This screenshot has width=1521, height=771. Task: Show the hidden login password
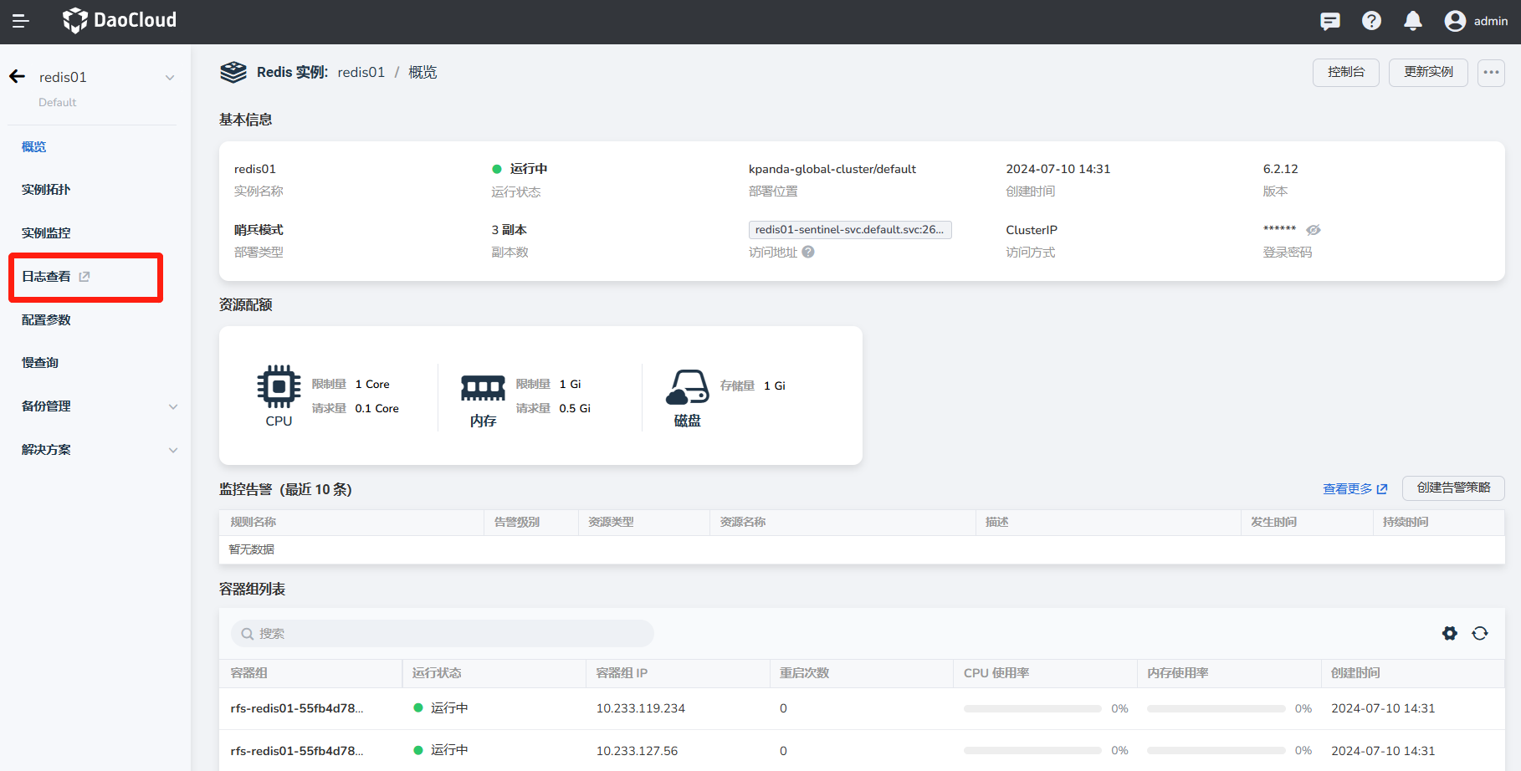[x=1314, y=230]
